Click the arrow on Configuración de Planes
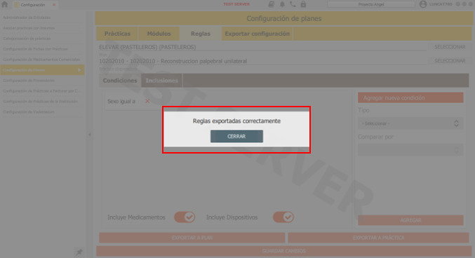 (x=79, y=70)
